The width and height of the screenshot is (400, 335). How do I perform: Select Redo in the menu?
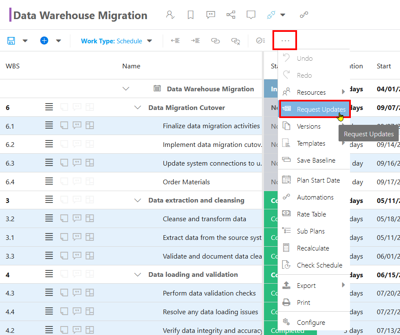point(314,76)
